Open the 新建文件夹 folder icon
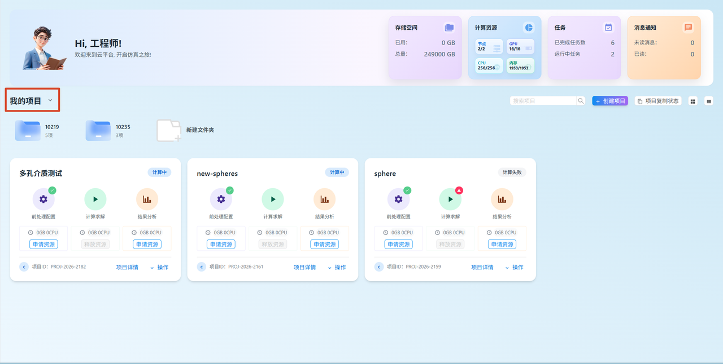 point(169,130)
